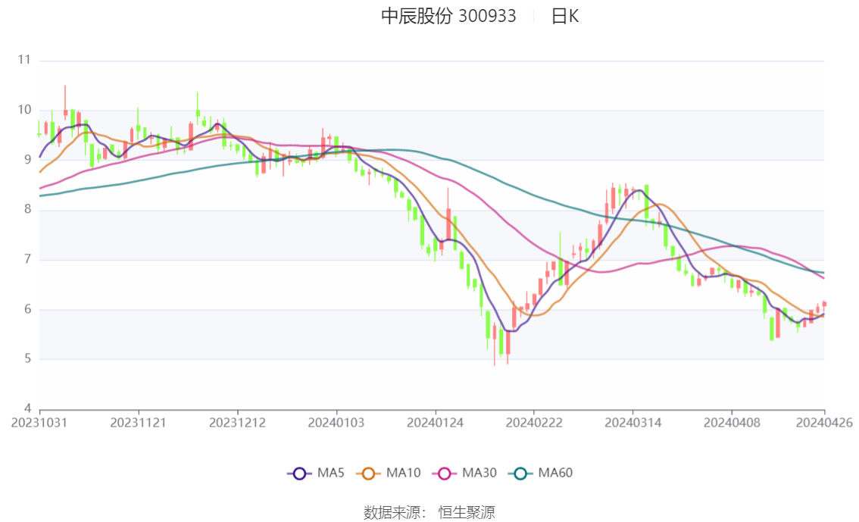Toggle the MA30 legend circle marker
The height and width of the screenshot is (522, 859).
tap(445, 474)
